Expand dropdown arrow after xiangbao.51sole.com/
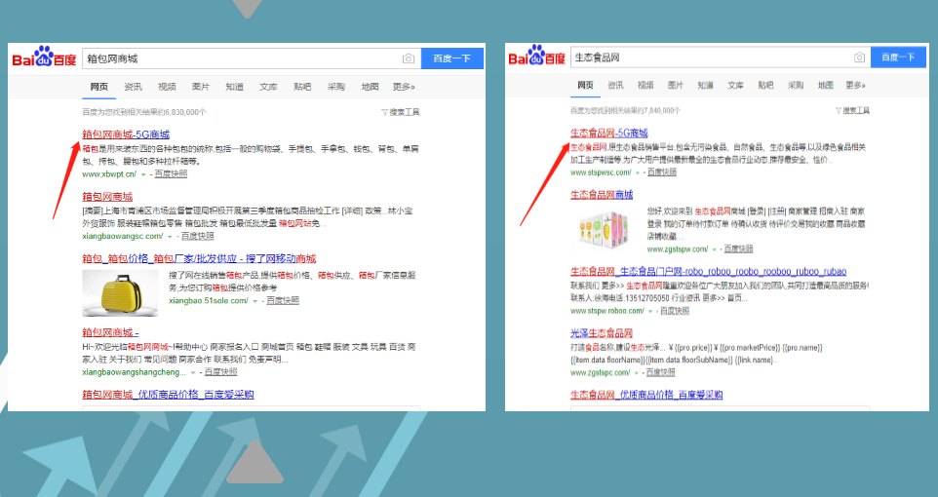This screenshot has height=497, width=938. [255, 301]
